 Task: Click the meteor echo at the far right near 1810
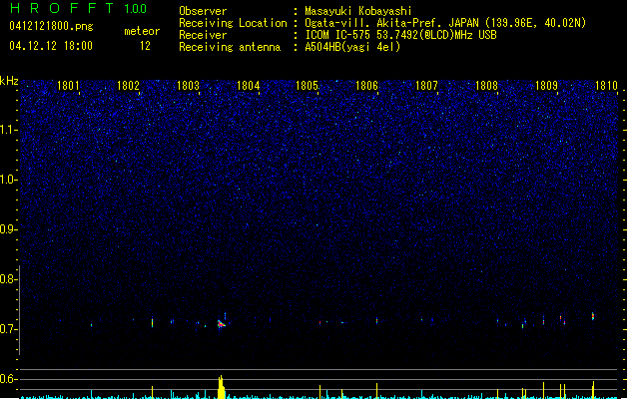tap(593, 316)
